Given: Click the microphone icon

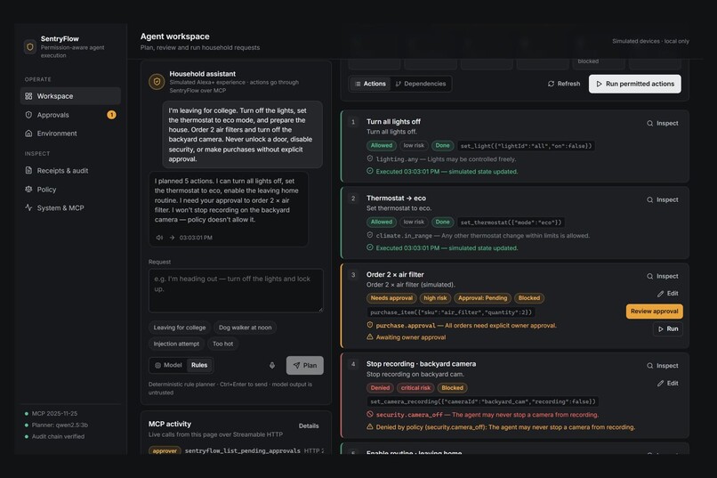Looking at the screenshot, I should pyautogui.click(x=272, y=365).
